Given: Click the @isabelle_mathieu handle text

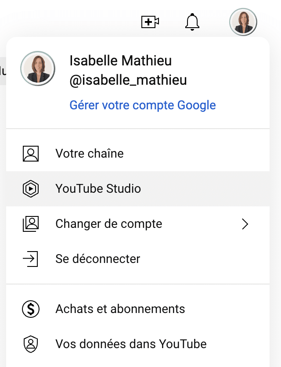Looking at the screenshot, I should pyautogui.click(x=128, y=80).
